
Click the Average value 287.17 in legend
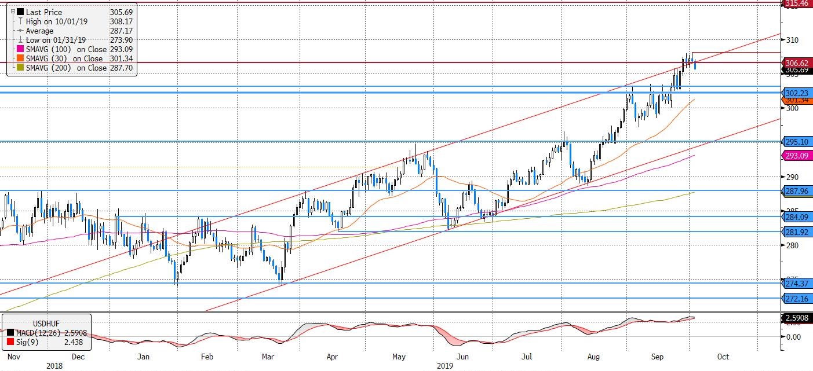pos(121,31)
